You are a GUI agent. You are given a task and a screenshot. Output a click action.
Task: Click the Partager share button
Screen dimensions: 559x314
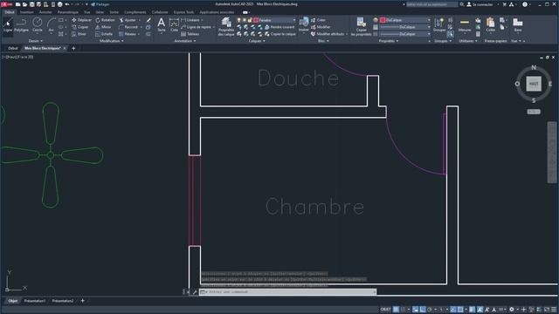(x=100, y=4)
